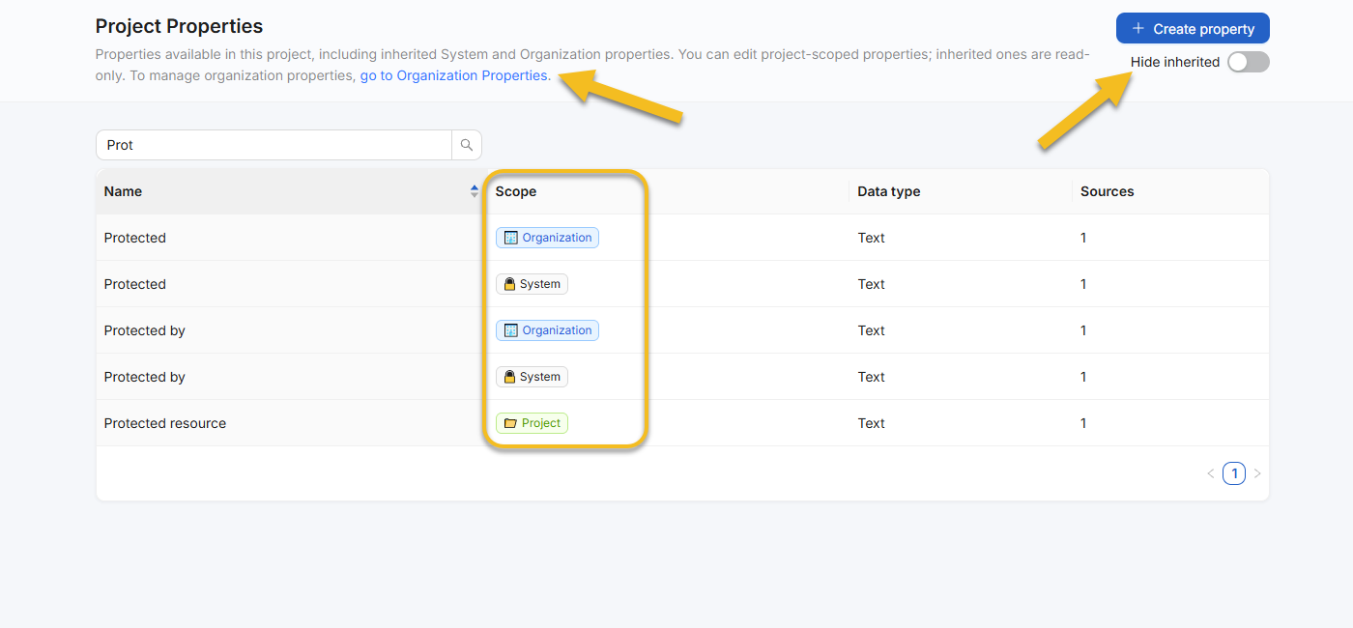Viewport: 1353px width, 628px height.
Task: Click the Project Properties heading
Action: [179, 26]
